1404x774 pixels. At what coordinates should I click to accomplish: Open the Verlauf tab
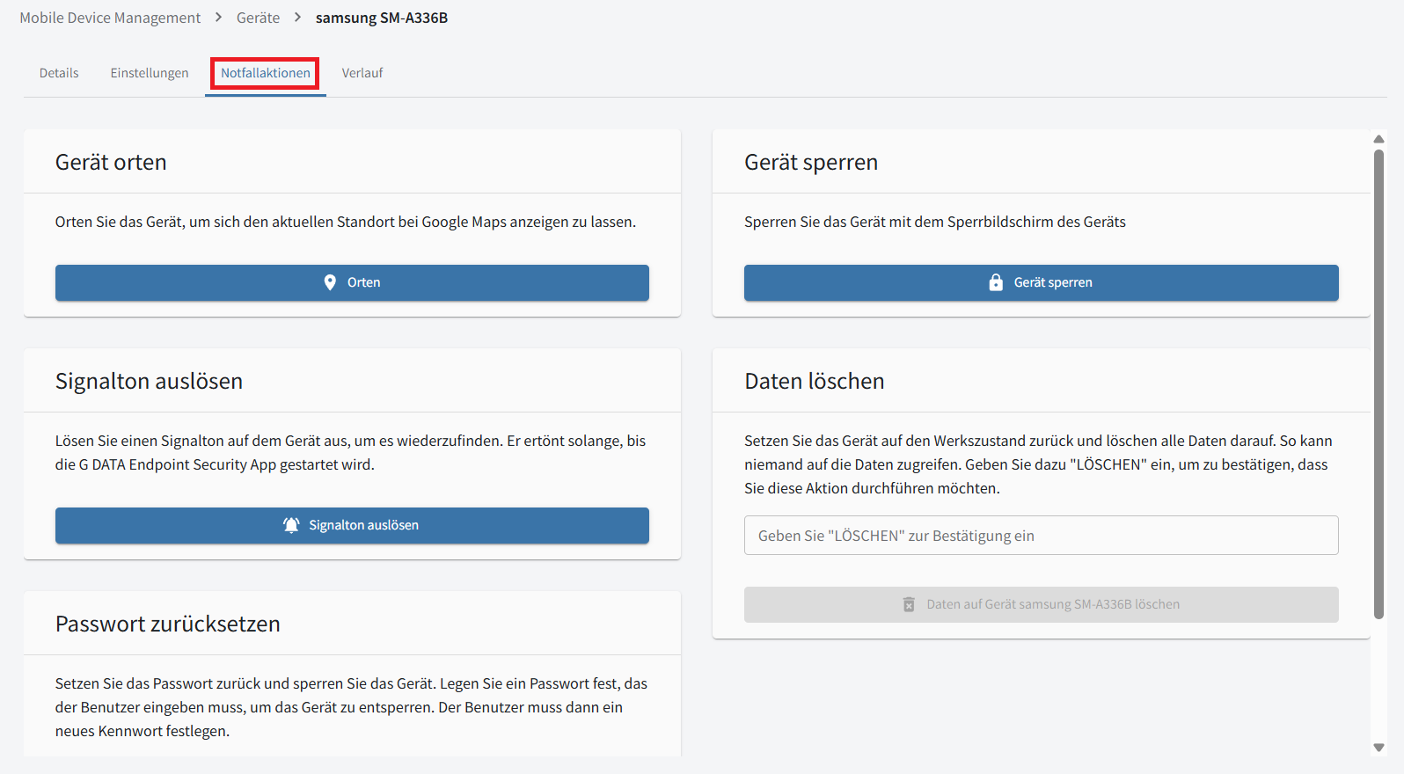click(362, 73)
